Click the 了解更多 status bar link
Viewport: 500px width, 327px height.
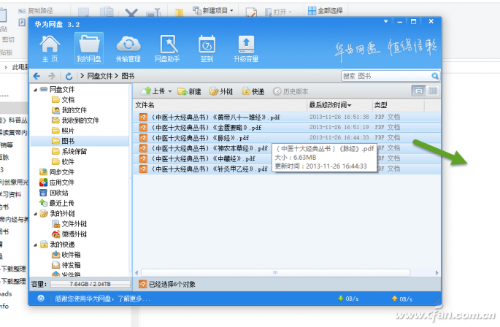tap(134, 299)
